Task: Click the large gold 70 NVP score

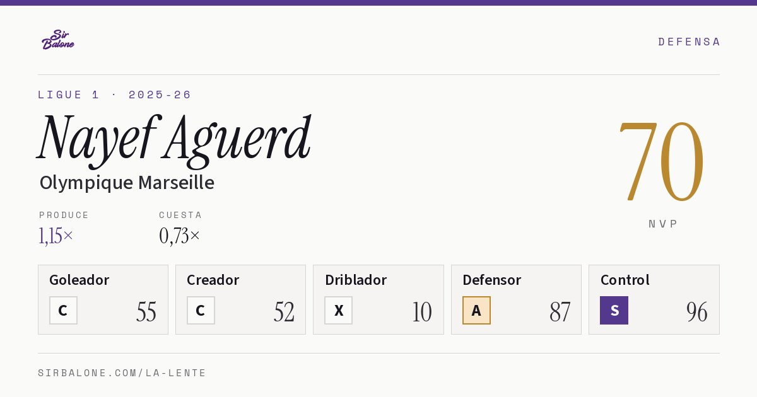Action: (662, 161)
